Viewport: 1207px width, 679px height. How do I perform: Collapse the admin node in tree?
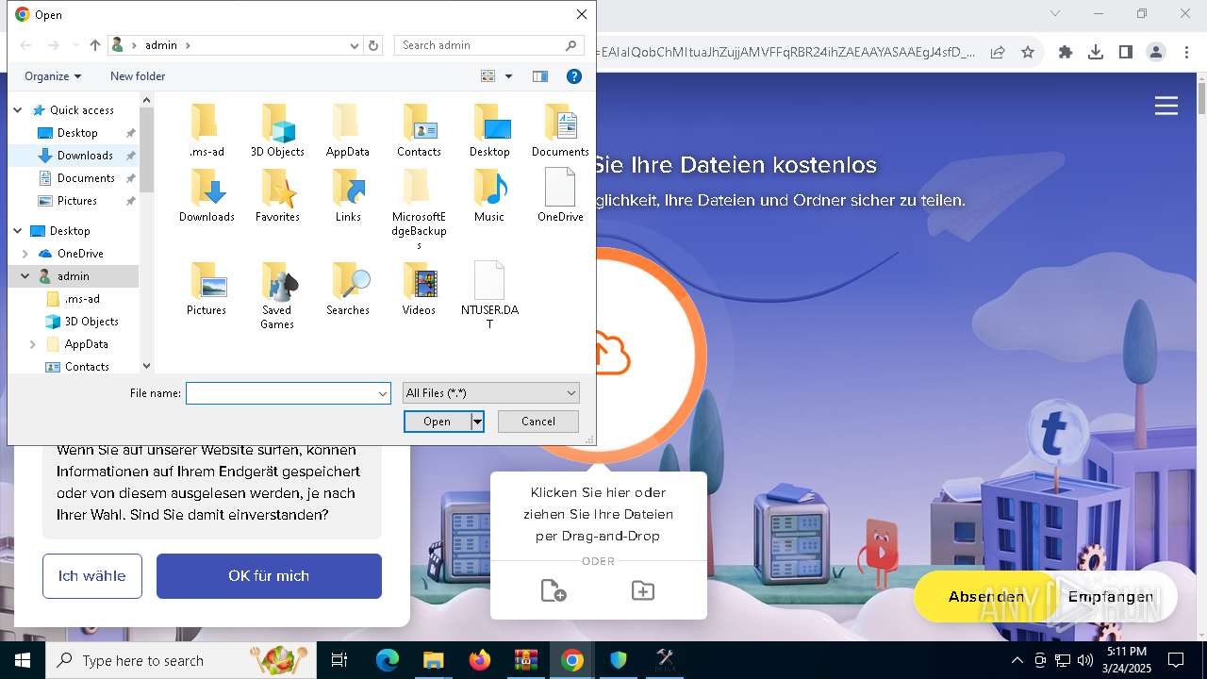[25, 276]
